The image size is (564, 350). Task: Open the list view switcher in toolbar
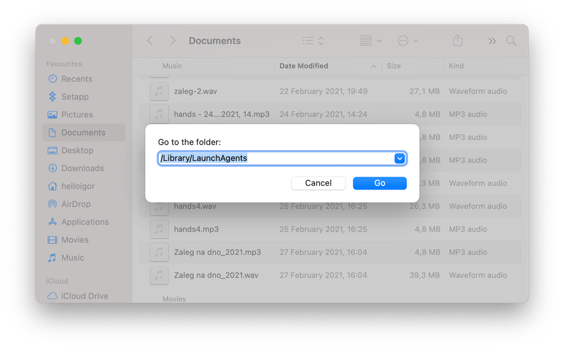pos(313,41)
